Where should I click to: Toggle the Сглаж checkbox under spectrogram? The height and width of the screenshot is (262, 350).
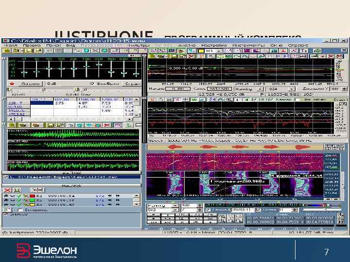point(258,210)
